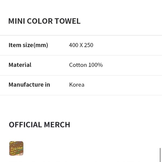Image resolution: width=162 pixels, height=162 pixels.
Task: Click the Korea value text
Action: [x=77, y=85]
